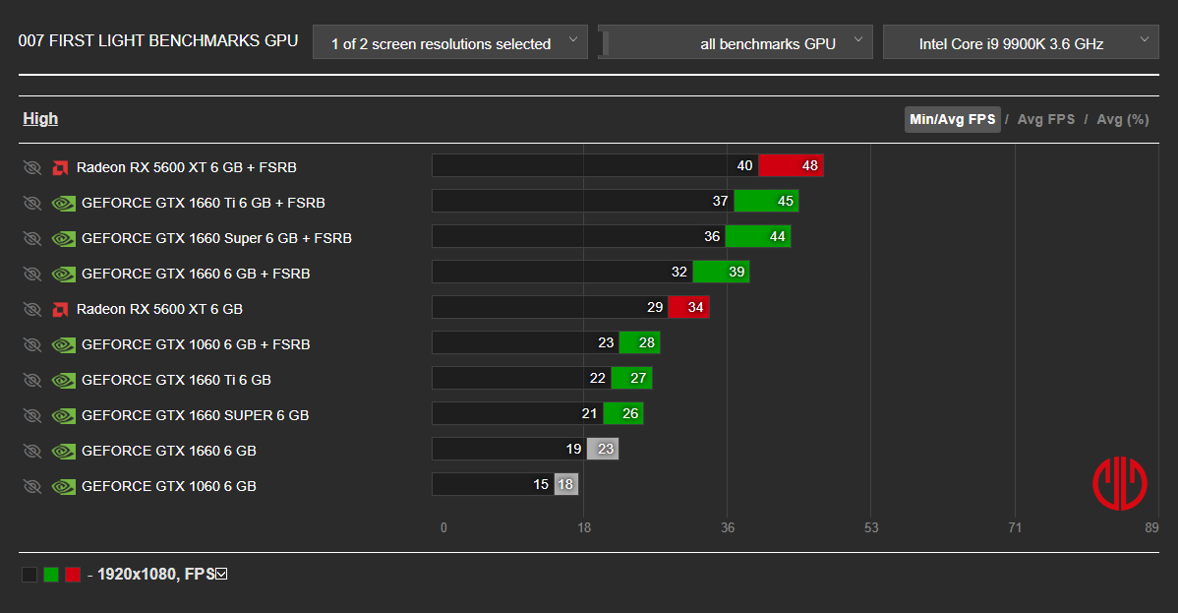Click Nvidia logo of GTX 1660 Ti 6 GB
The image size is (1178, 613).
[63, 380]
